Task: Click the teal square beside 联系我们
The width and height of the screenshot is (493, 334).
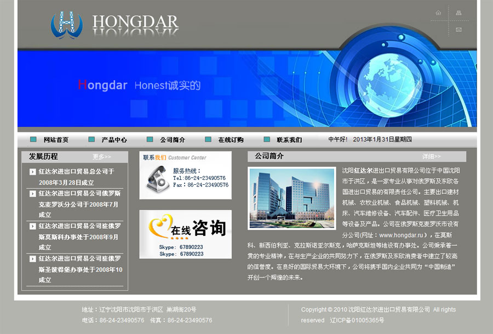Action: tap(267, 140)
